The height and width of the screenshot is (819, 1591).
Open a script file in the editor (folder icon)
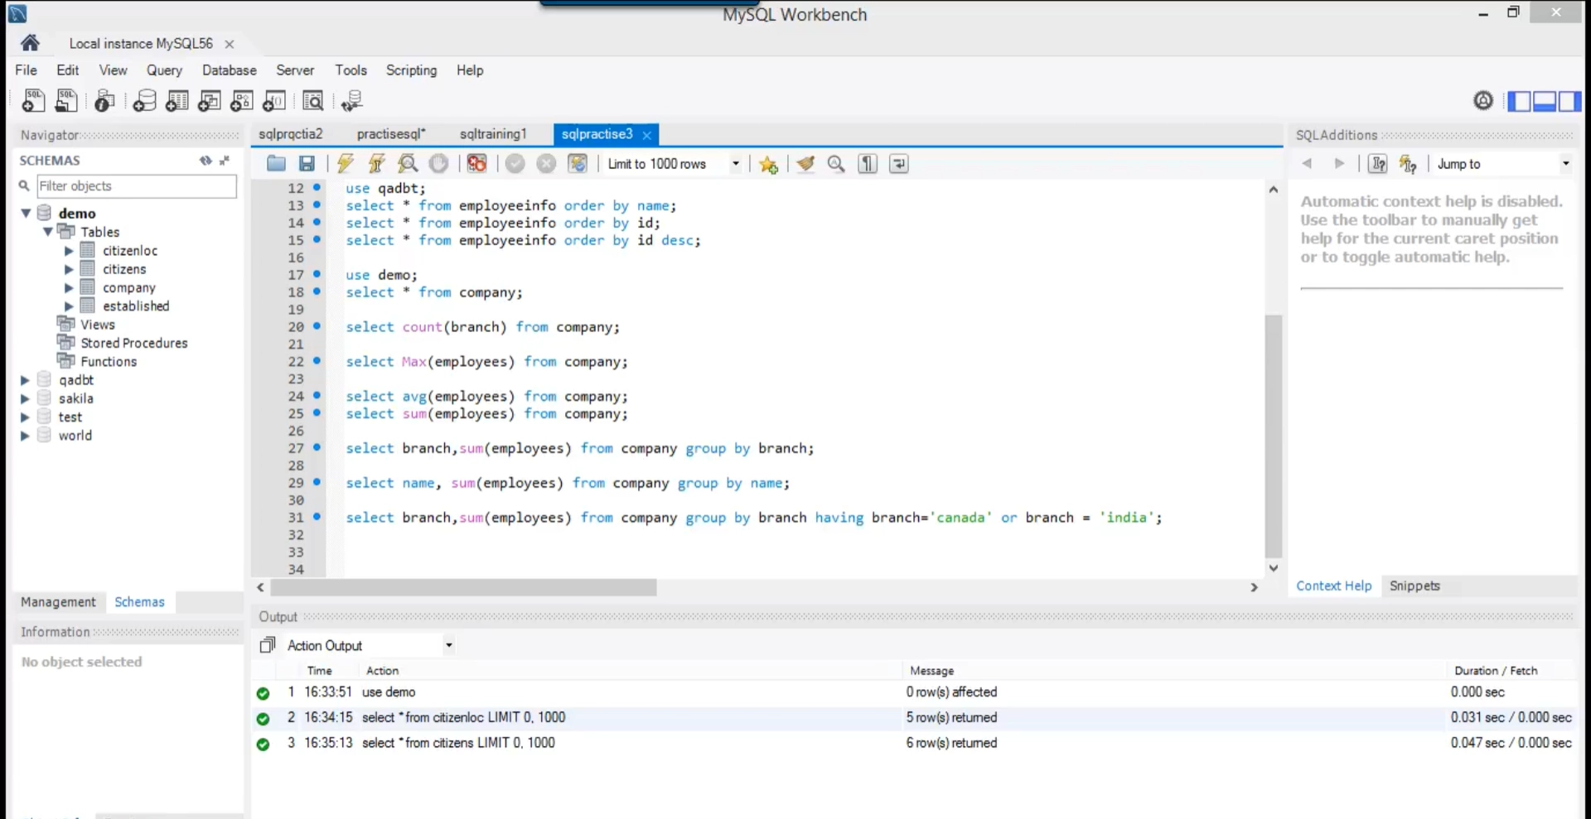(x=276, y=164)
